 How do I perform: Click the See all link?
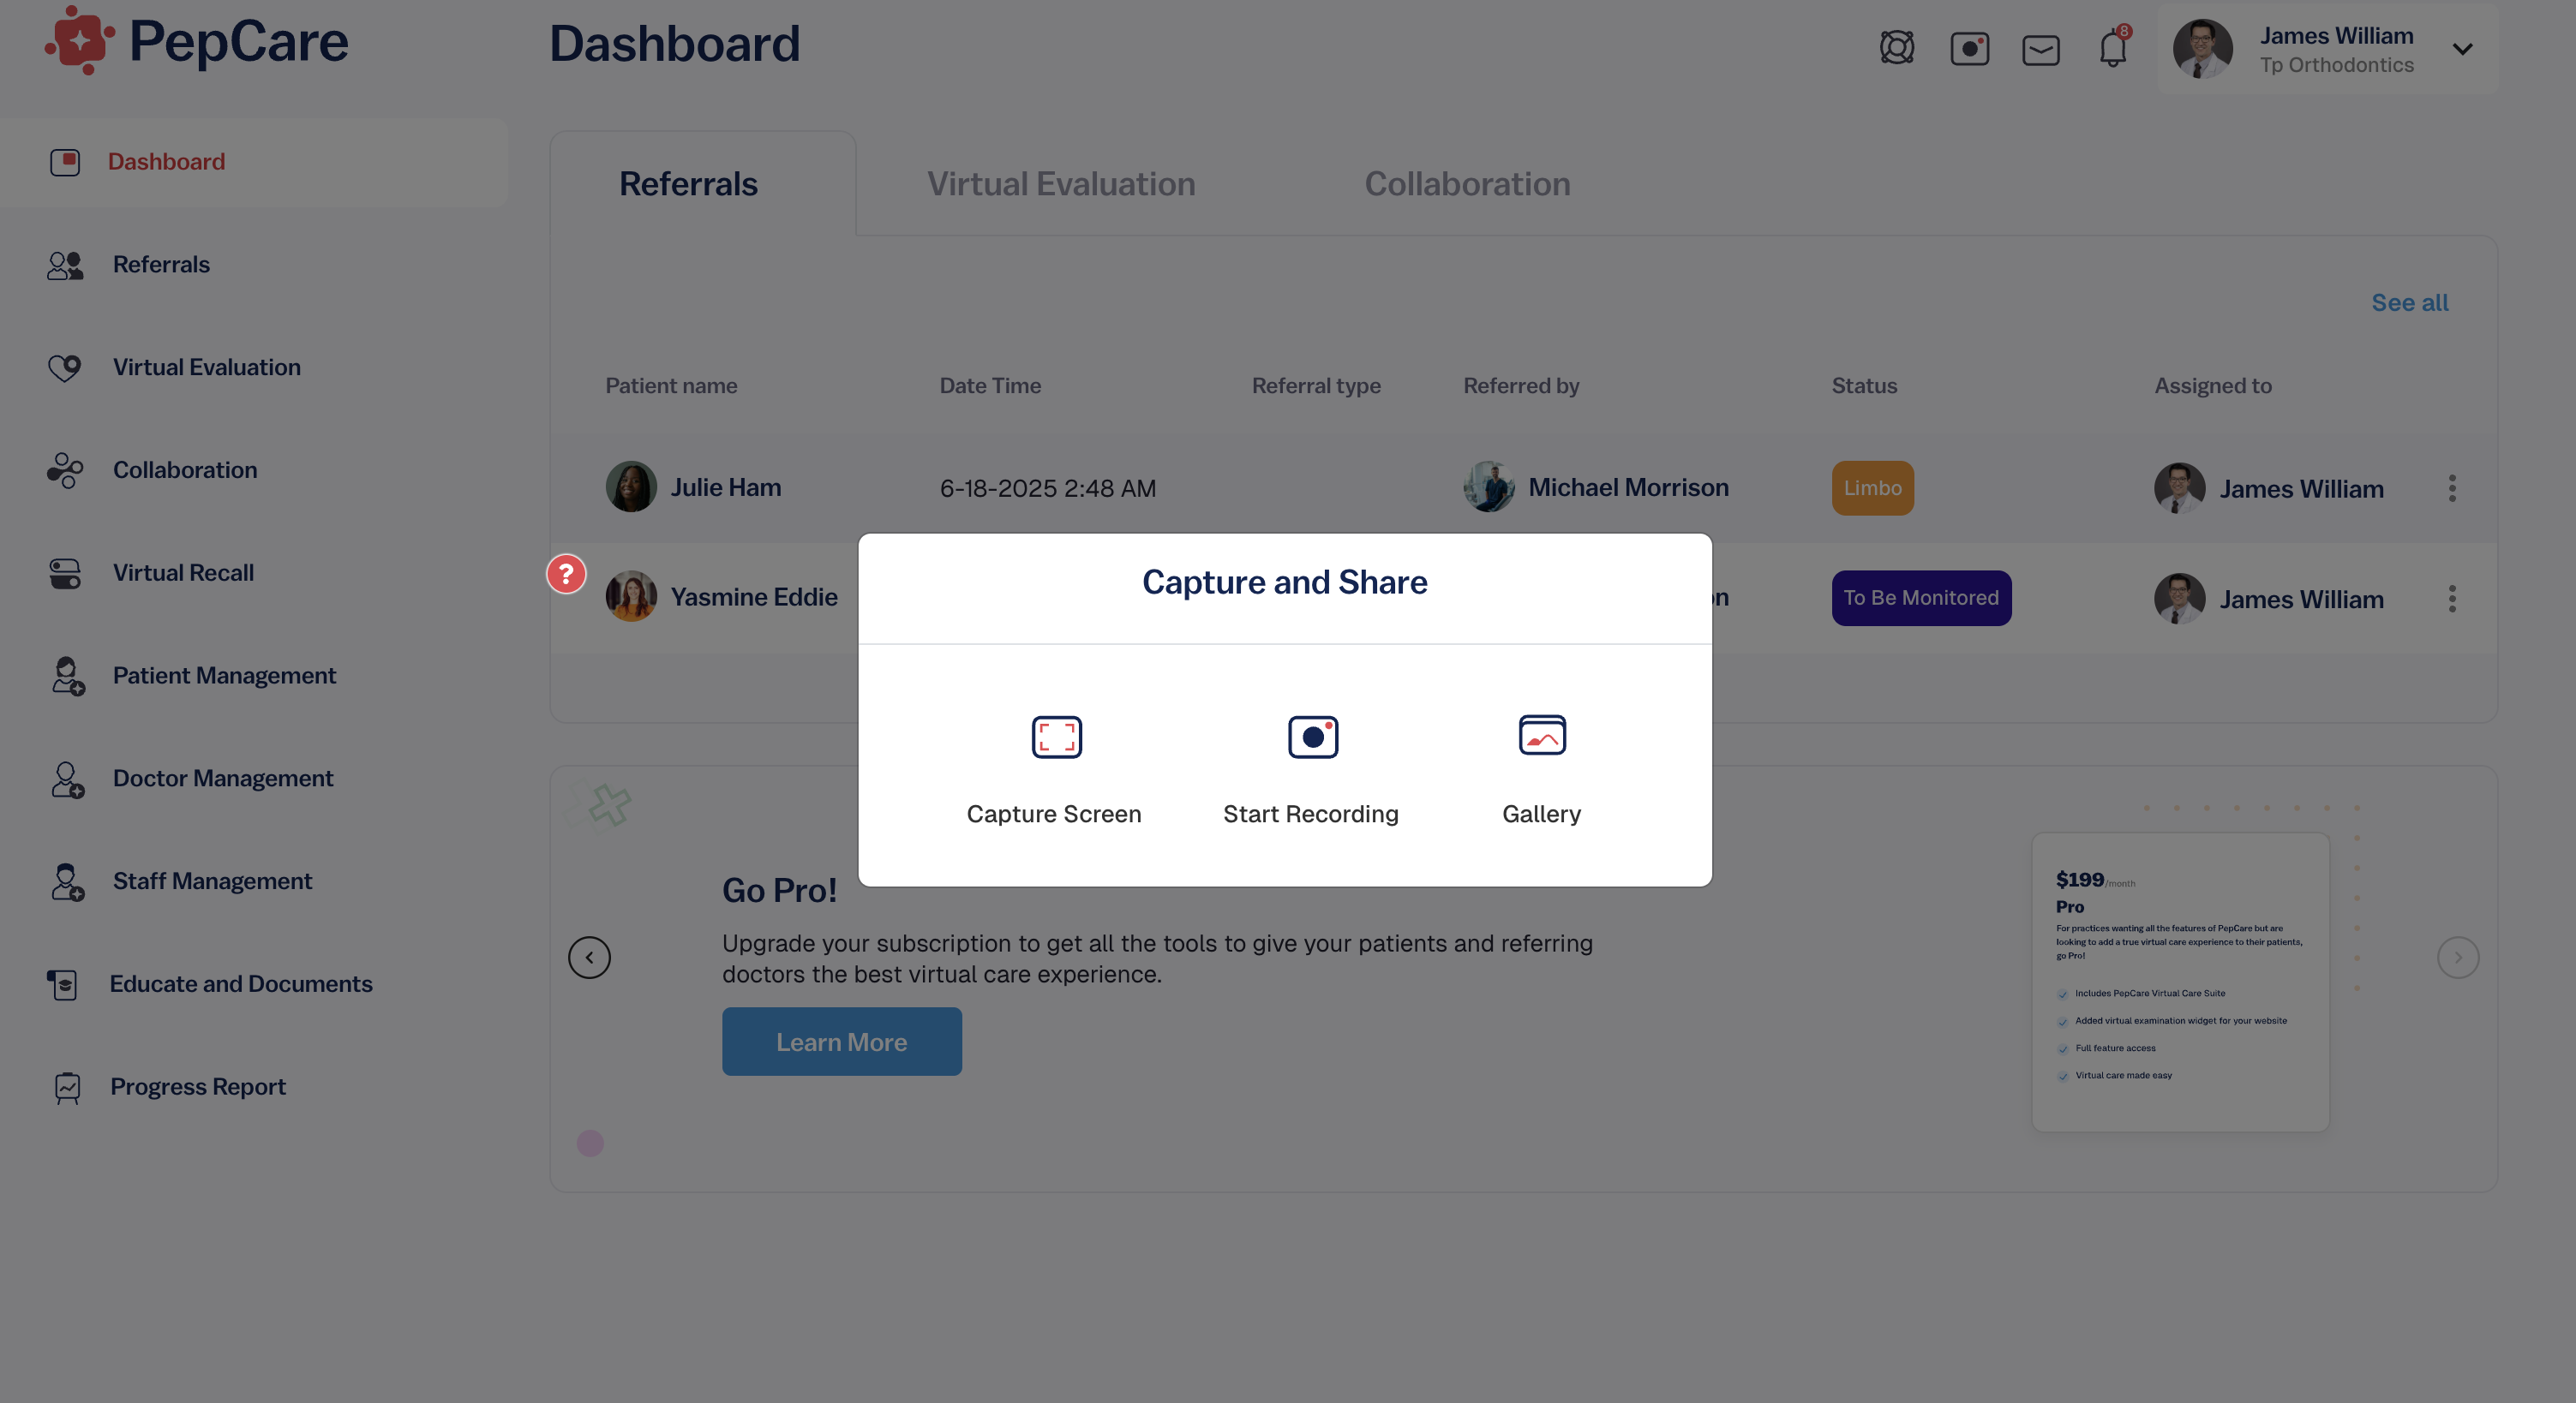[x=2409, y=301]
